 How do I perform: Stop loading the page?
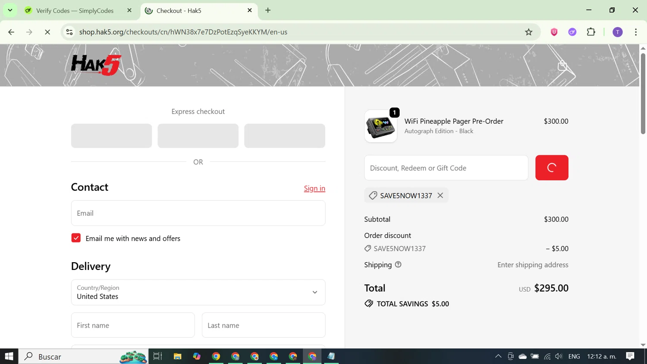(x=47, y=32)
